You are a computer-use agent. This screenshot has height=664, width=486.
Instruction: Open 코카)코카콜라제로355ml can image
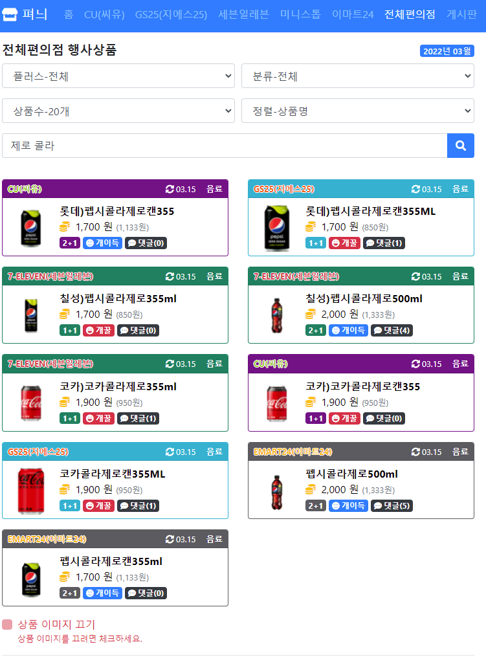[31, 403]
